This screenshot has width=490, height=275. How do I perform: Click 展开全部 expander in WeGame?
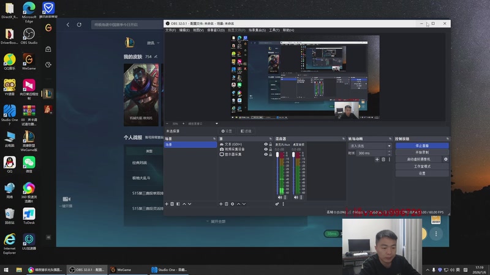click(x=216, y=221)
